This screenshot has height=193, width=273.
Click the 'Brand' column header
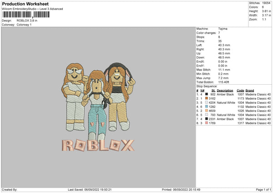(x=250, y=91)
